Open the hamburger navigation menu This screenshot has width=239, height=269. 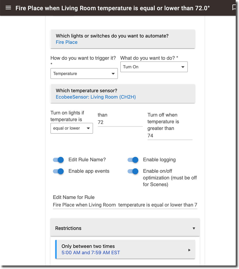point(8,8)
